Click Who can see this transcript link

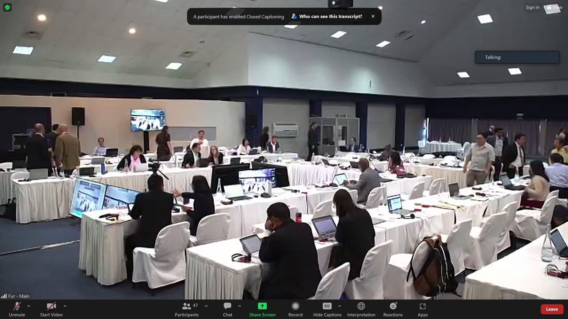327,16
